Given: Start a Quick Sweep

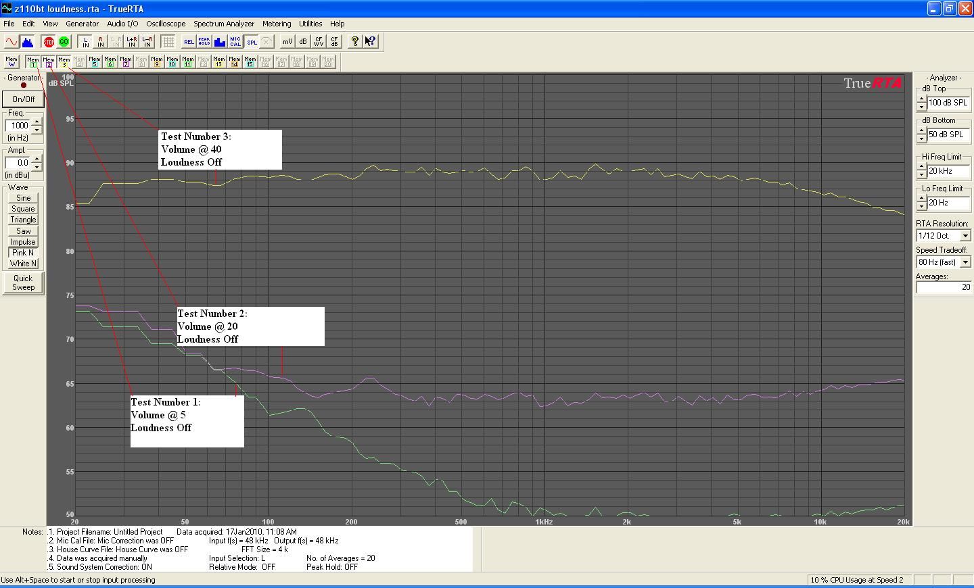Looking at the screenshot, I should [23, 283].
